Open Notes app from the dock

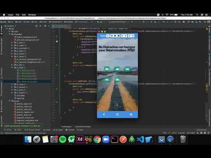point(45,139)
